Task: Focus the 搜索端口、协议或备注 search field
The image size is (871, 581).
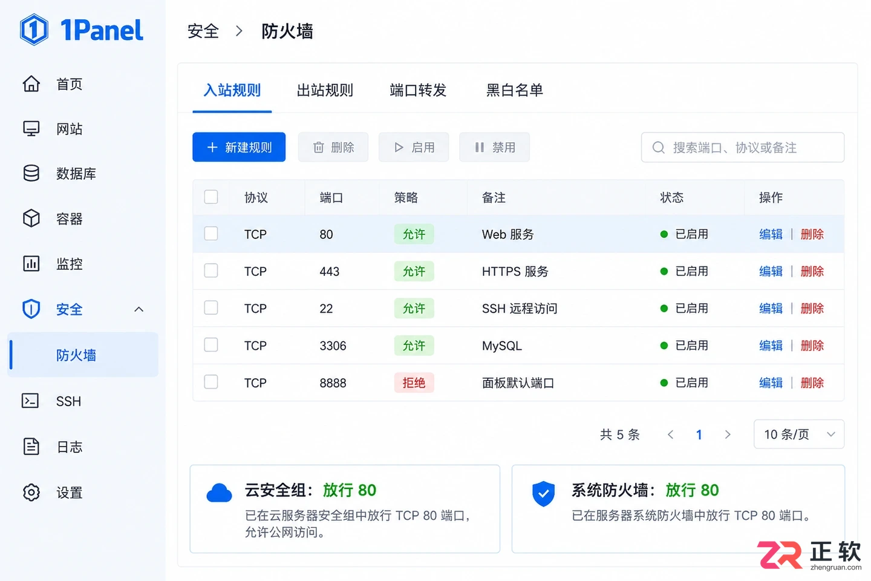Action: click(x=743, y=148)
